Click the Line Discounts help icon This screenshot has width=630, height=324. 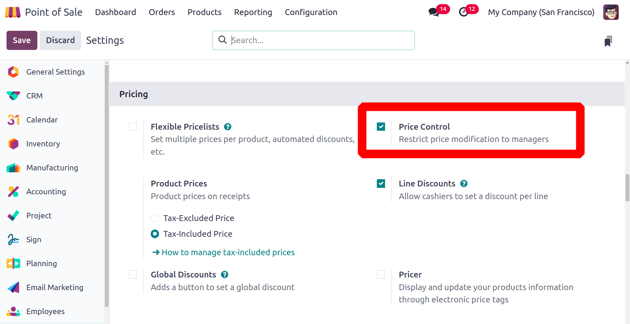coord(464,184)
